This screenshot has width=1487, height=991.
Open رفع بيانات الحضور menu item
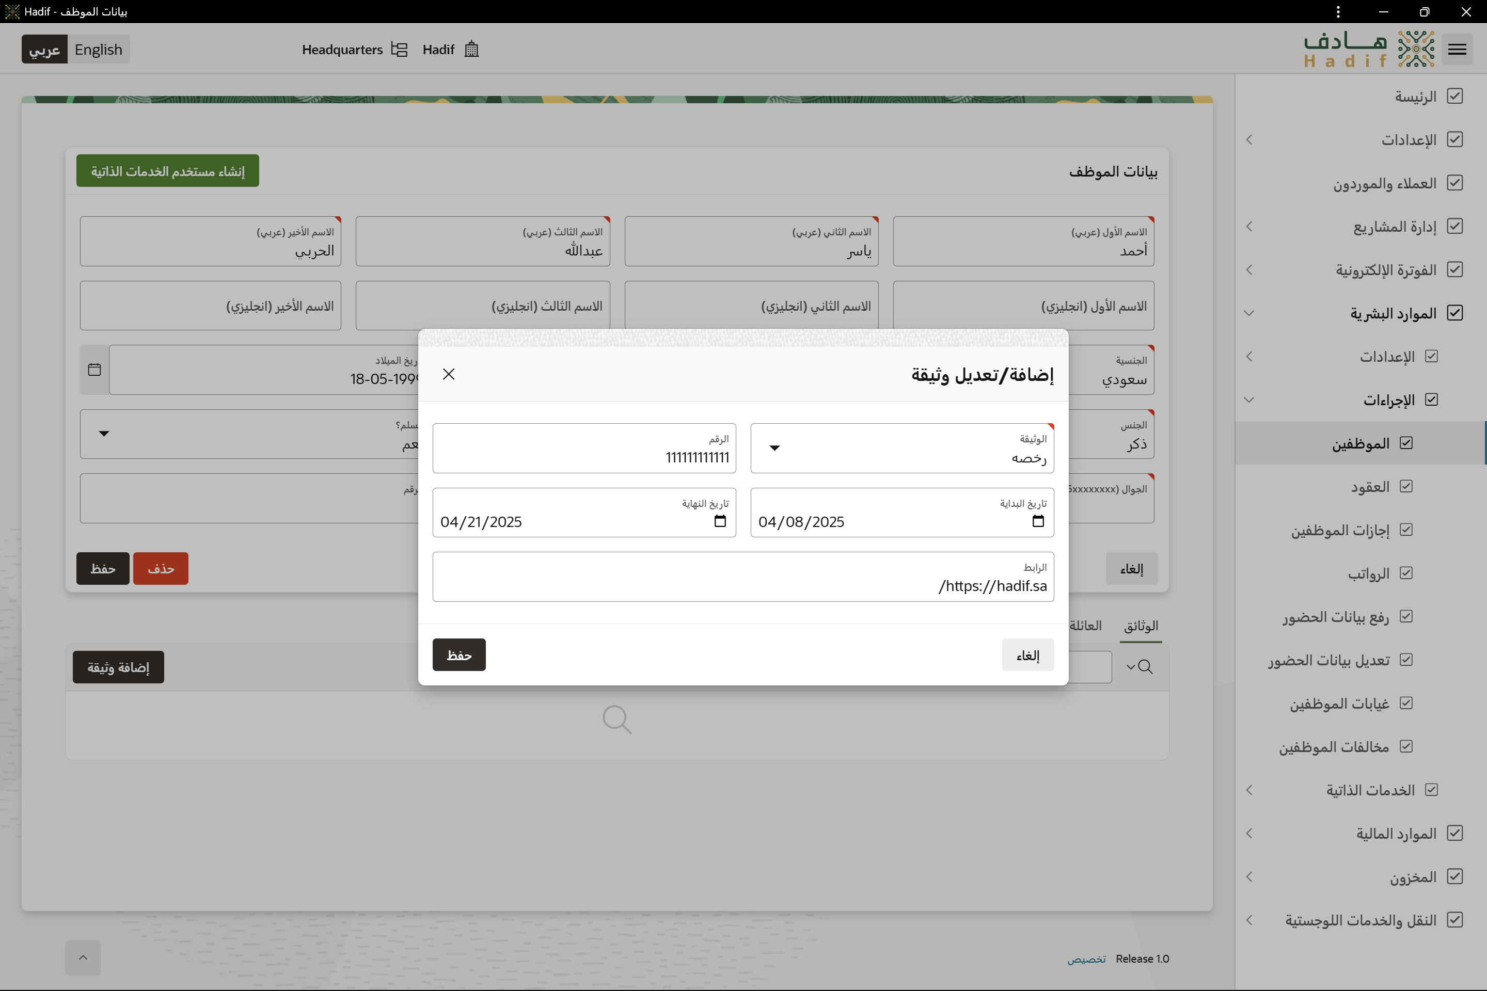pos(1336,616)
